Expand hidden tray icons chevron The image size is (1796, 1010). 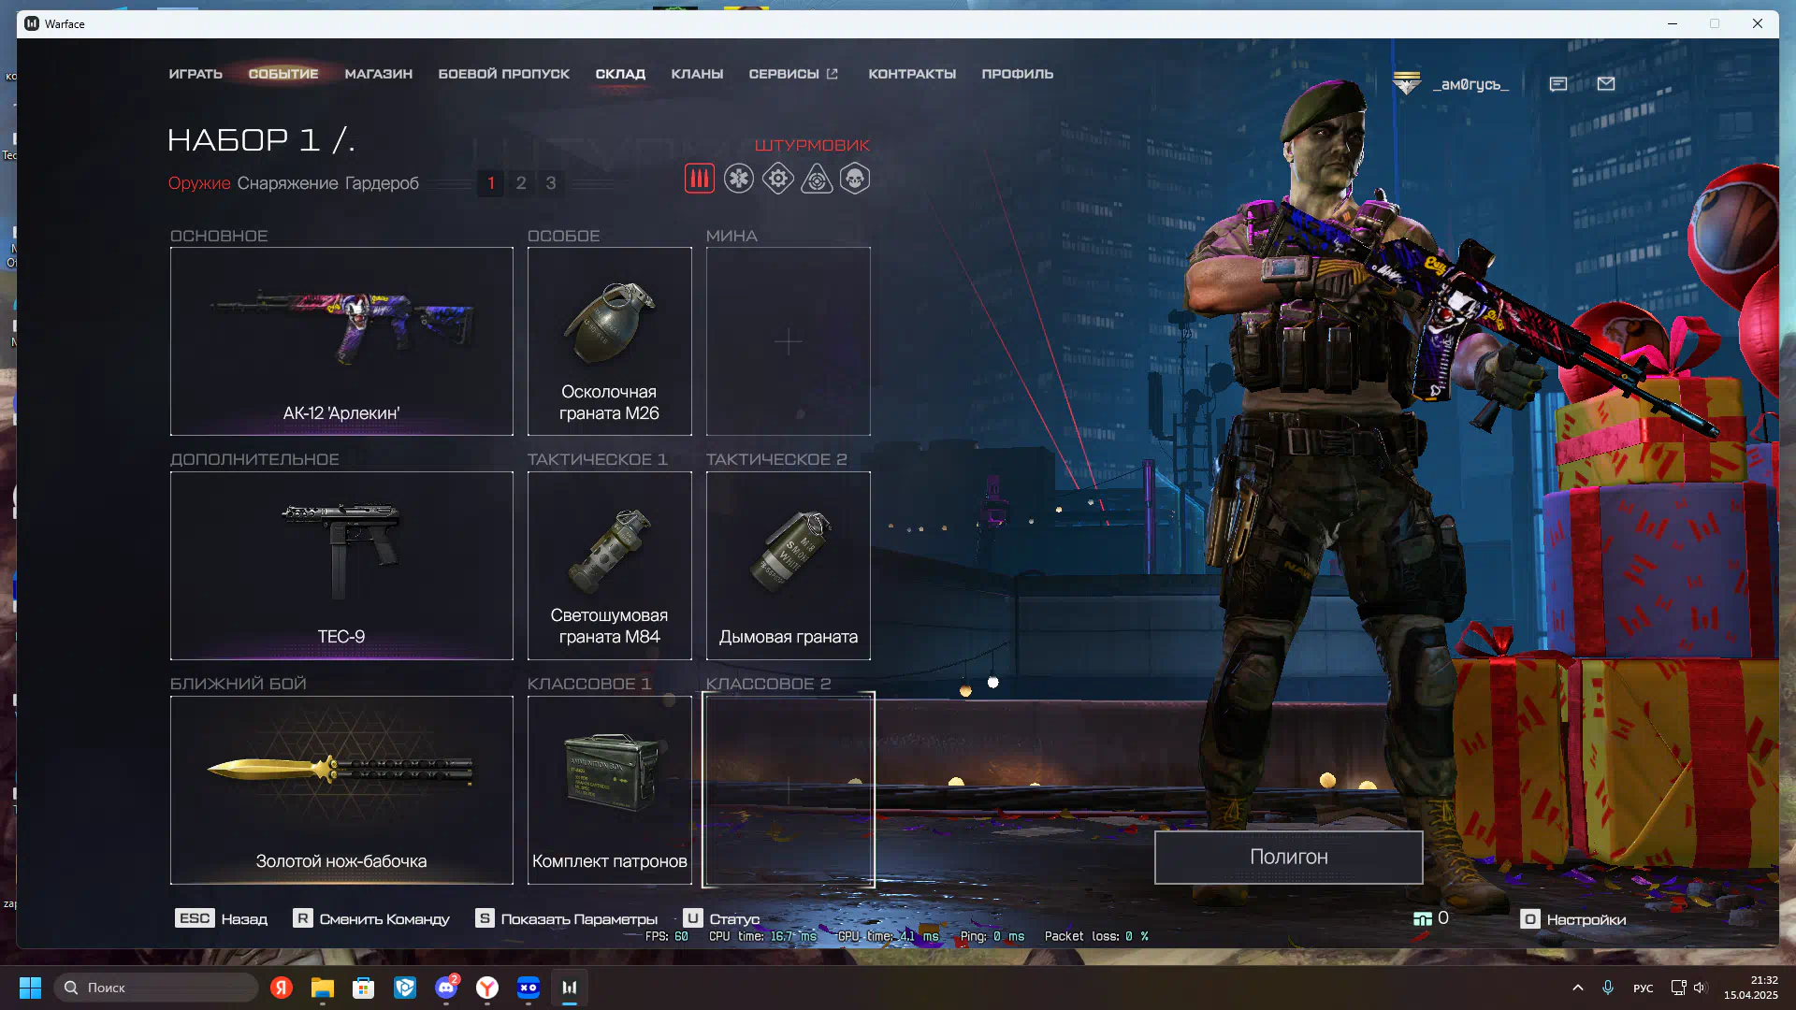click(1578, 988)
